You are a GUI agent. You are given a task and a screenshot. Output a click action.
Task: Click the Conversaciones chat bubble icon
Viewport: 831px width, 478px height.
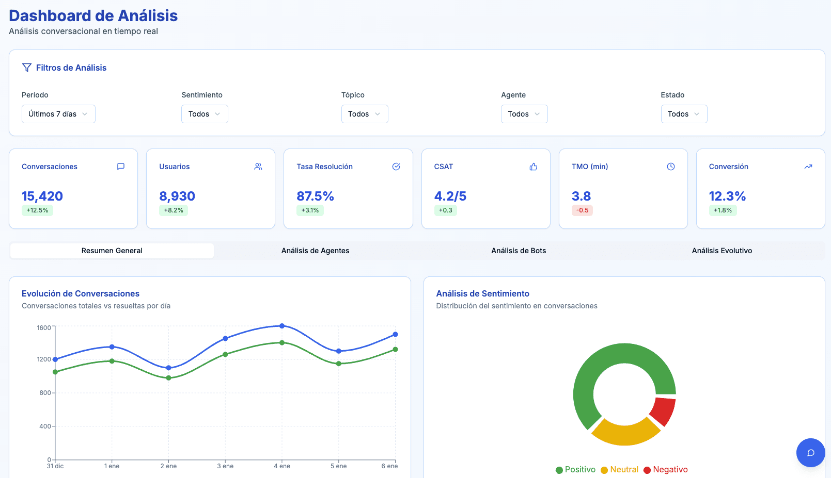[121, 167]
